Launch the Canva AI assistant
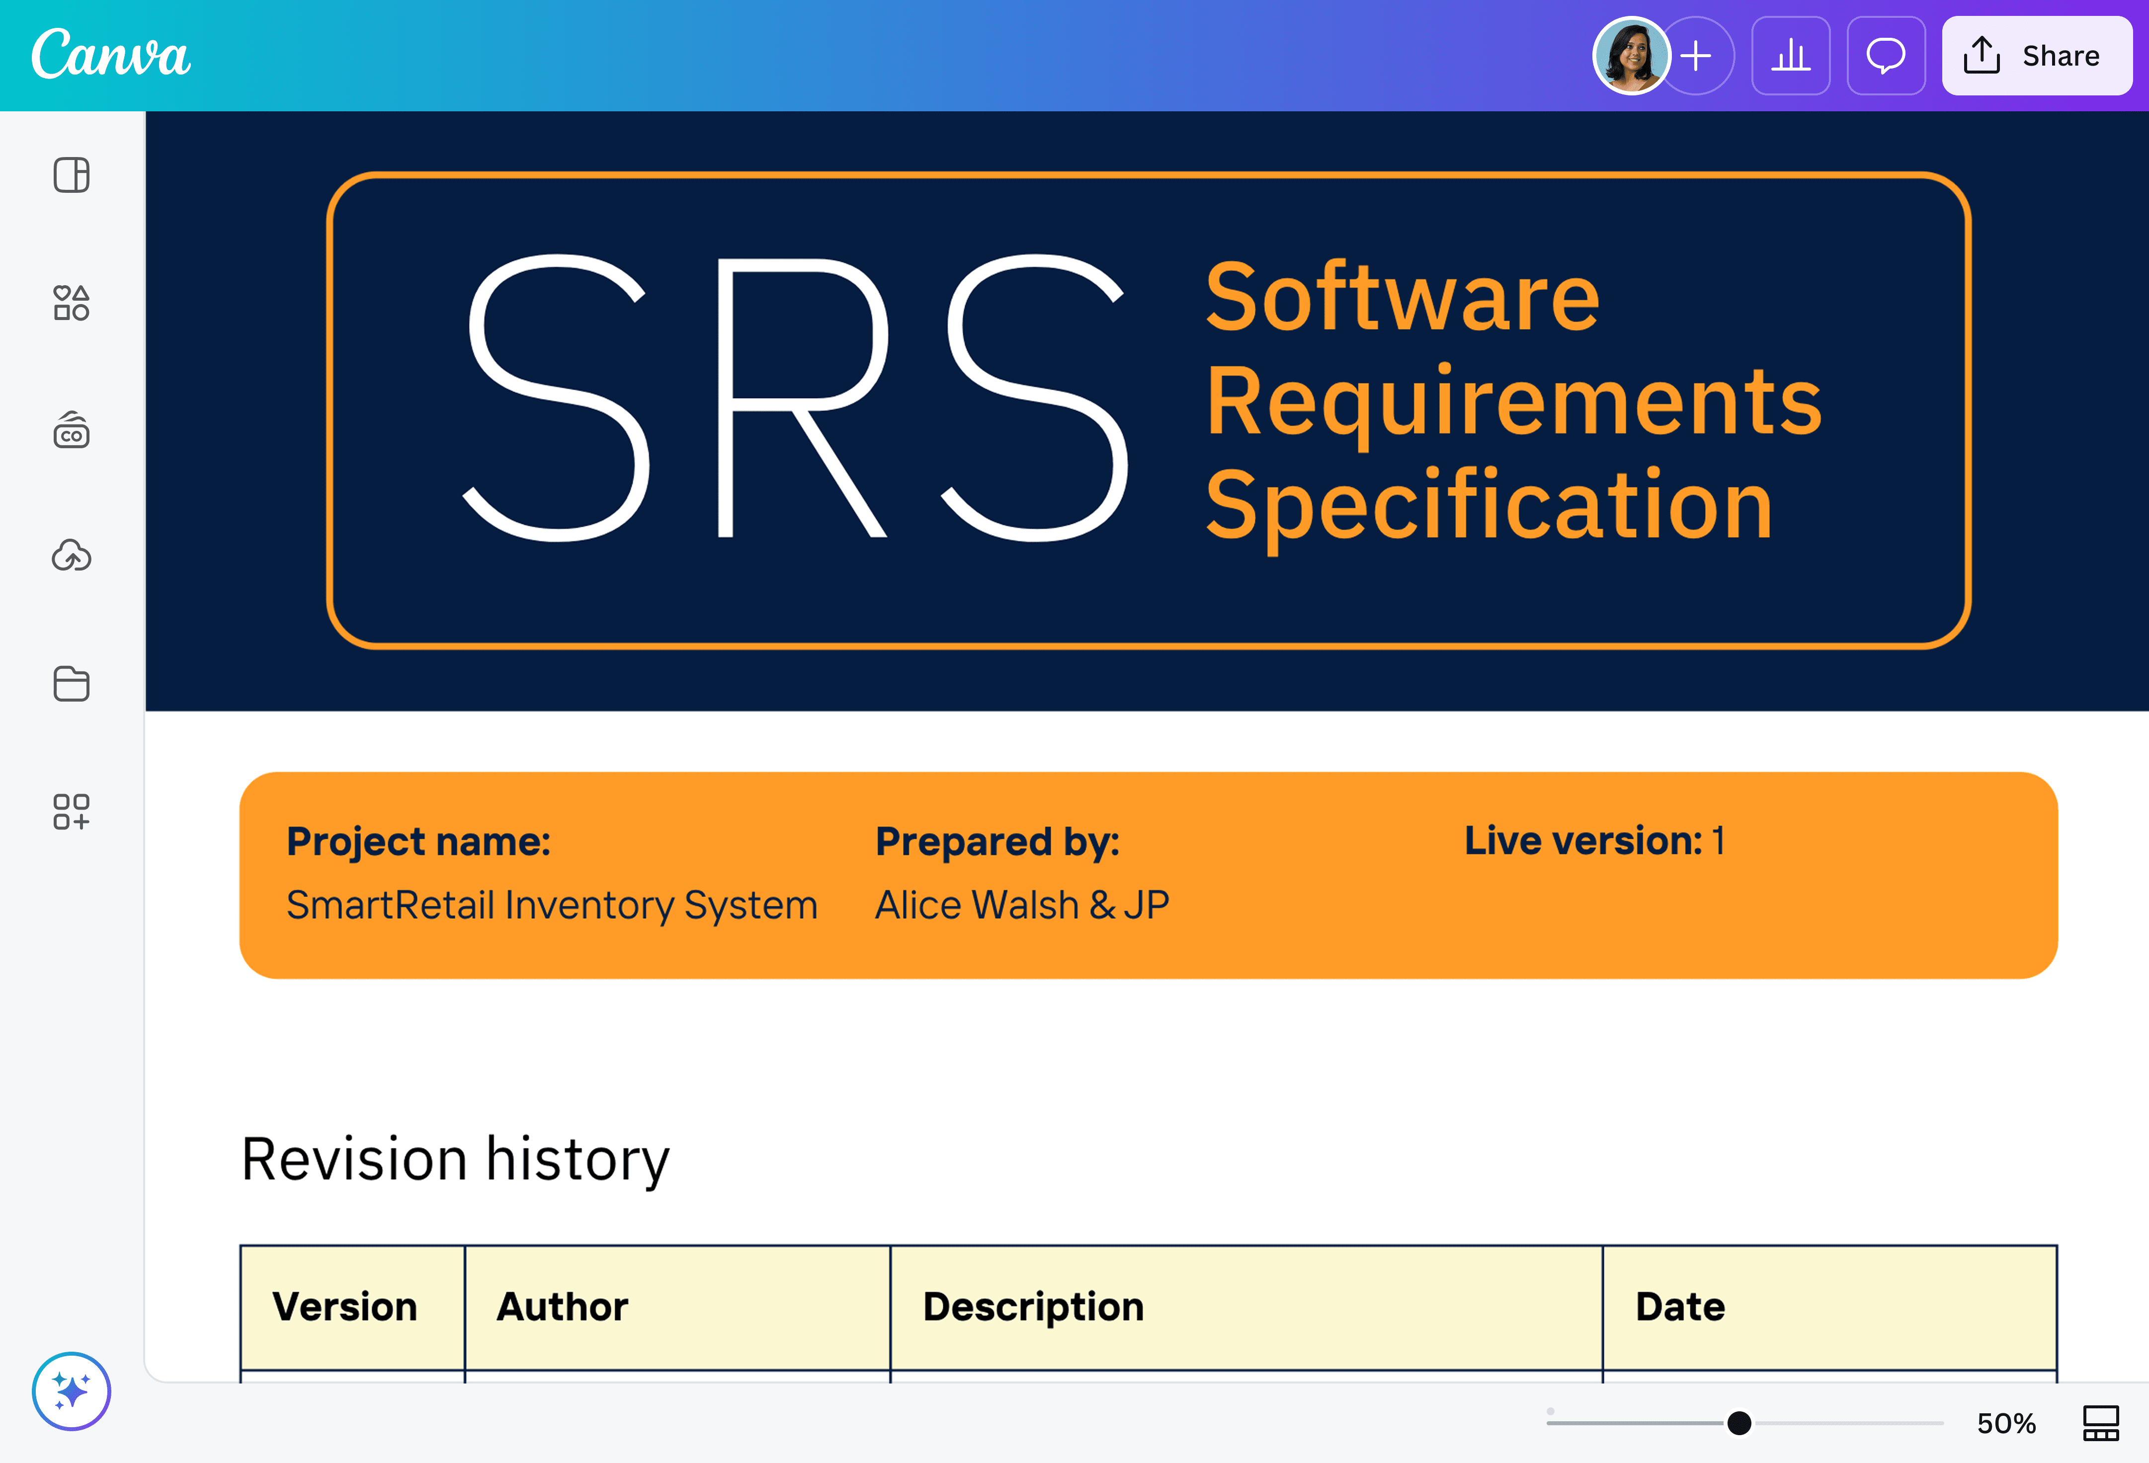 (71, 1391)
